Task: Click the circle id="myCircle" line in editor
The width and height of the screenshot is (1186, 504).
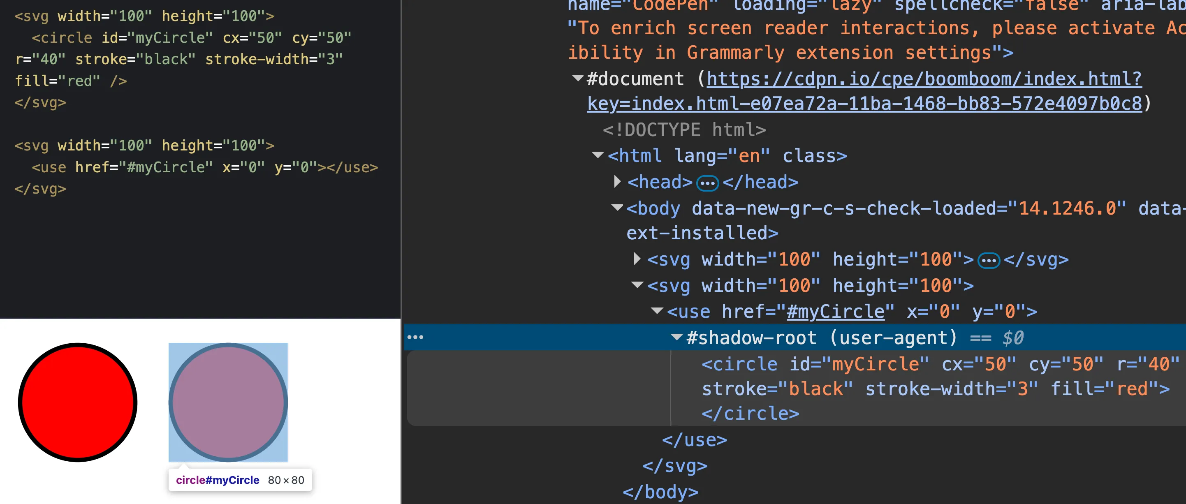Action: (191, 38)
